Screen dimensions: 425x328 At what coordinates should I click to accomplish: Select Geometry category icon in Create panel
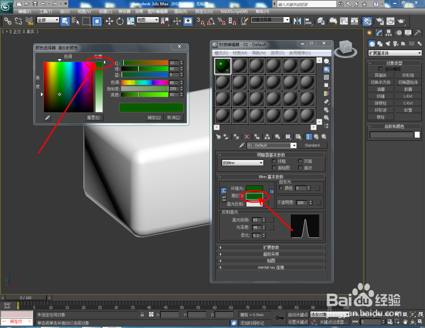tap(372, 44)
